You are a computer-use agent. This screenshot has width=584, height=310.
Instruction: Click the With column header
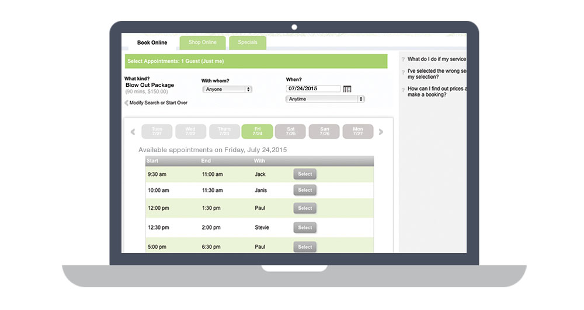coord(259,161)
